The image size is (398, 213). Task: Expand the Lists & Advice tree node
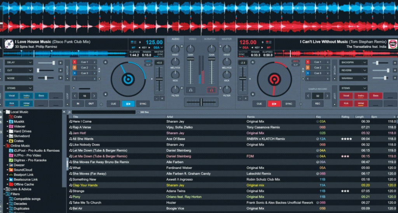pos(5,189)
